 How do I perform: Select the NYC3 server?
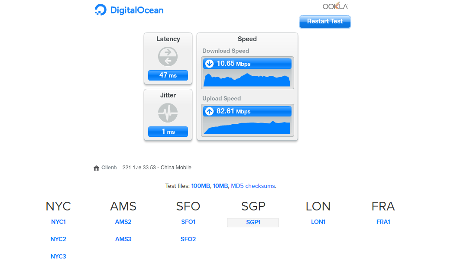[58, 257]
